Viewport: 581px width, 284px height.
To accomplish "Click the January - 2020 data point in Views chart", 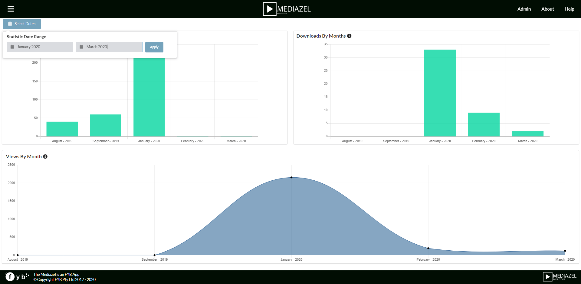I will click(291, 177).
